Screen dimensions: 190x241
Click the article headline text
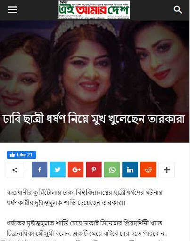[x=94, y=119]
